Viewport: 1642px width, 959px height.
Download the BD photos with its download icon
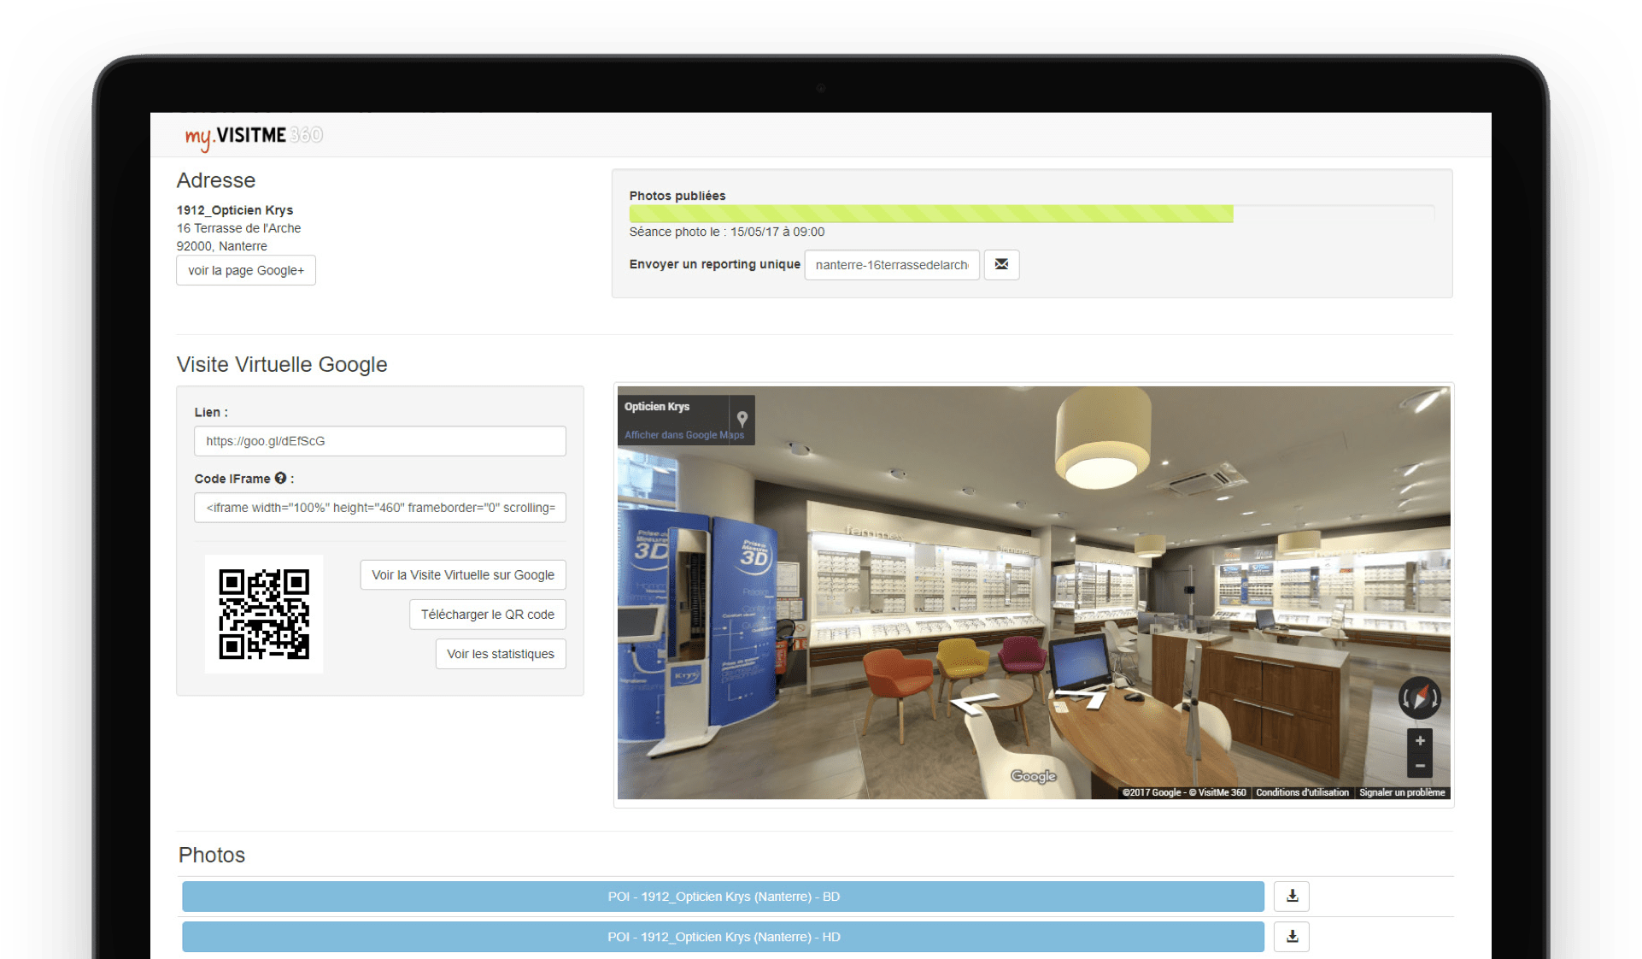[1292, 897]
